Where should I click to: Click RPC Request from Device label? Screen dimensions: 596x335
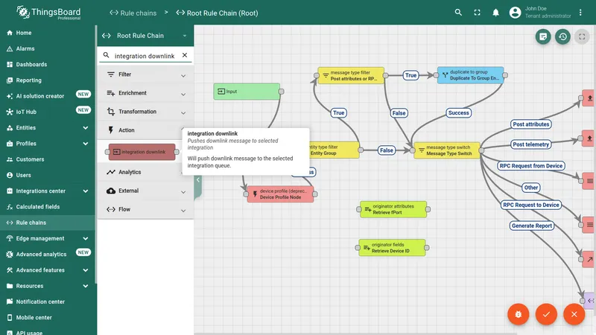tap(531, 165)
